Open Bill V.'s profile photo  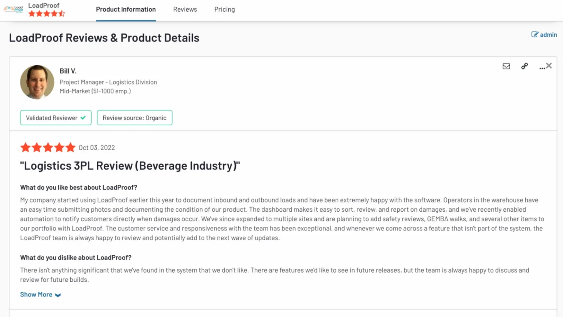point(37,82)
